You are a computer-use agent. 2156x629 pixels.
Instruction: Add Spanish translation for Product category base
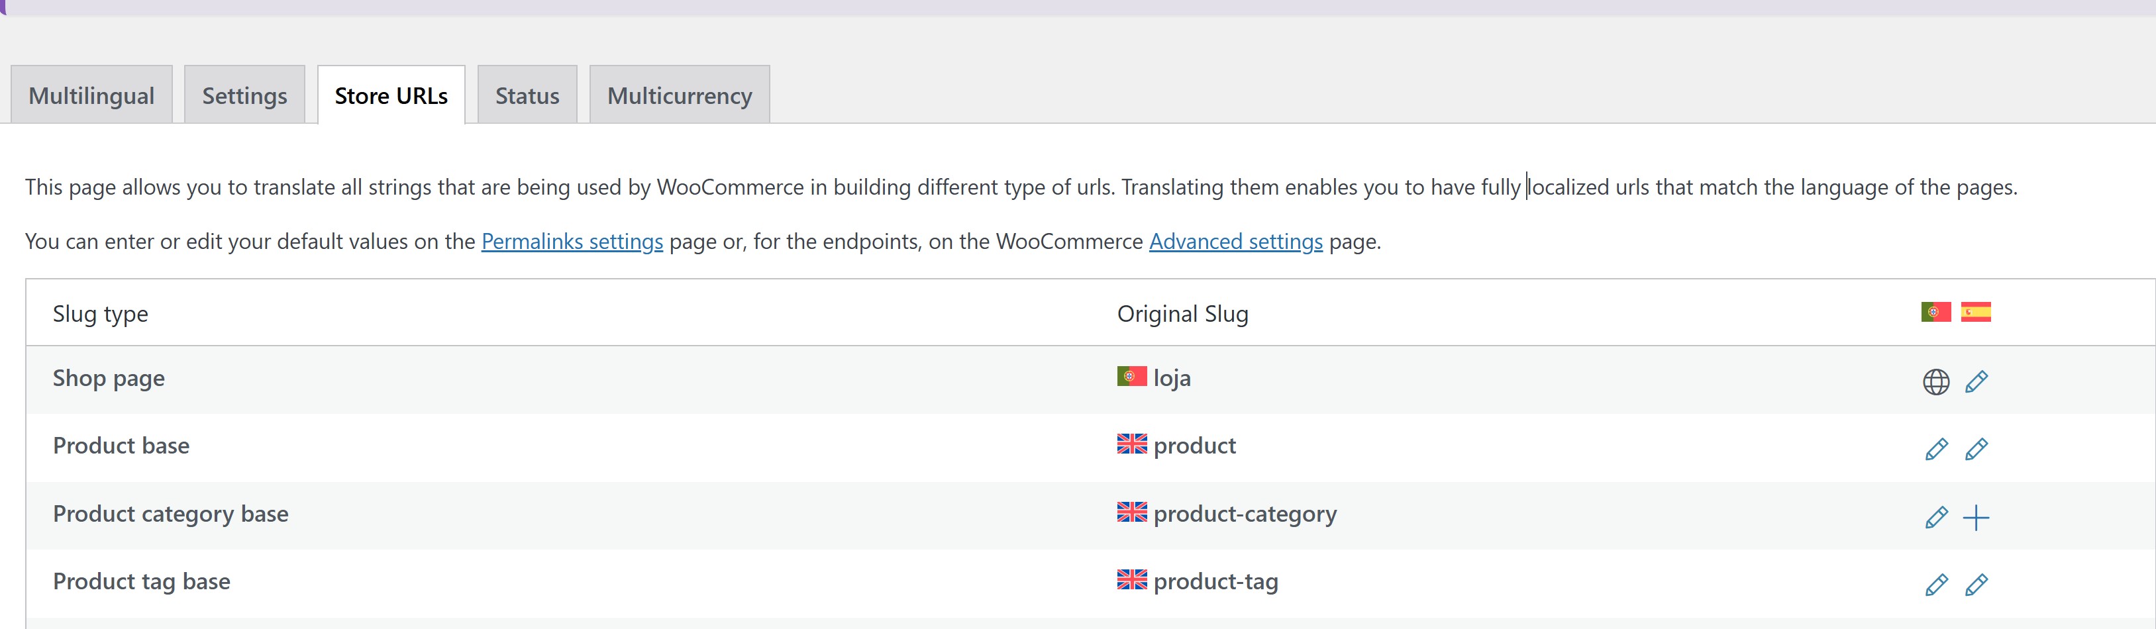pyautogui.click(x=1976, y=517)
